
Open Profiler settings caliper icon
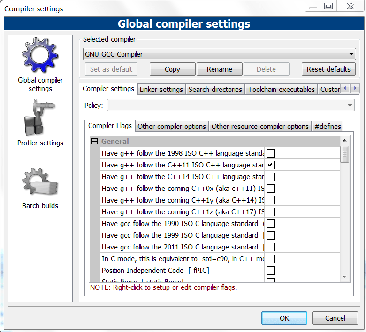pos(39,118)
